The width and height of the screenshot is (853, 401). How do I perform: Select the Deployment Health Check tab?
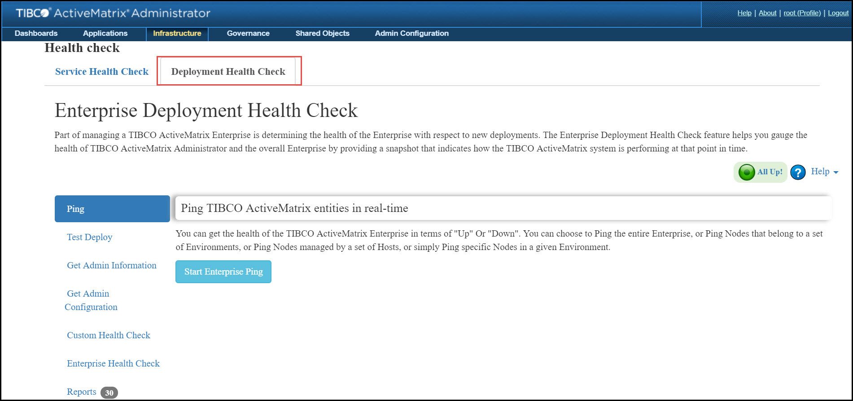[228, 72]
